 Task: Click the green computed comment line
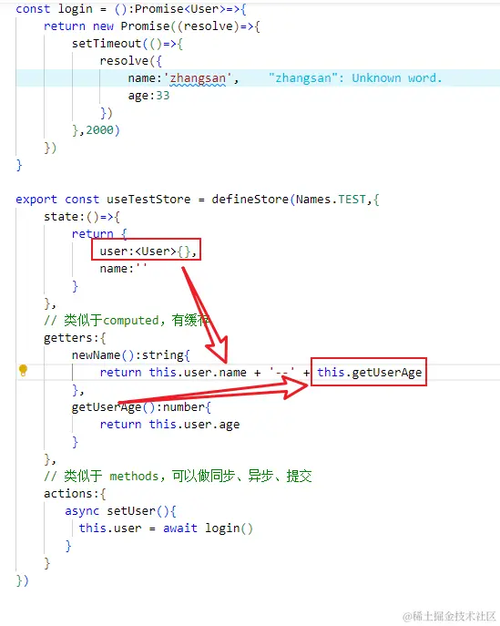[x=127, y=320]
